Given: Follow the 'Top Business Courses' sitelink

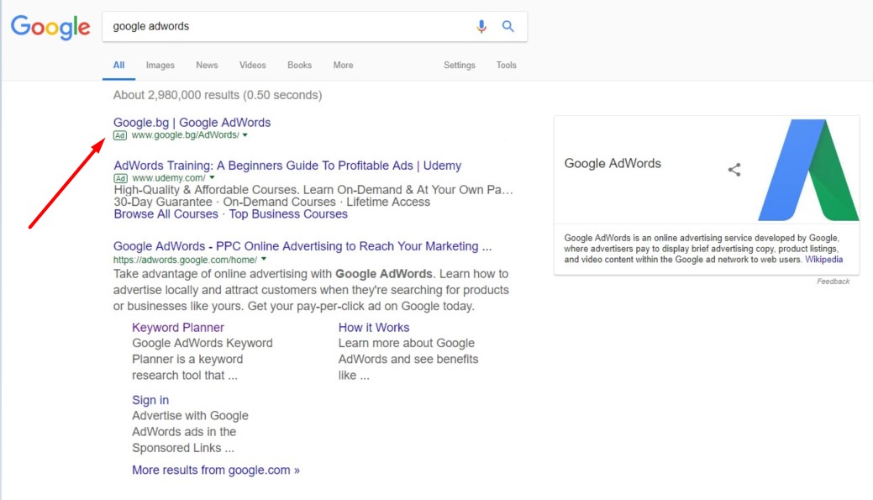Looking at the screenshot, I should pos(288,214).
